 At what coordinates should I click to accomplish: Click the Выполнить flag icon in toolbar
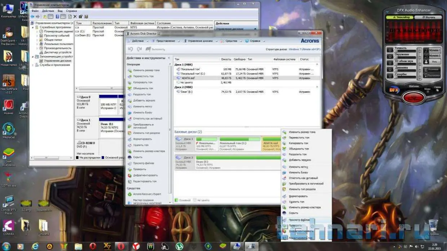[x=147, y=49]
